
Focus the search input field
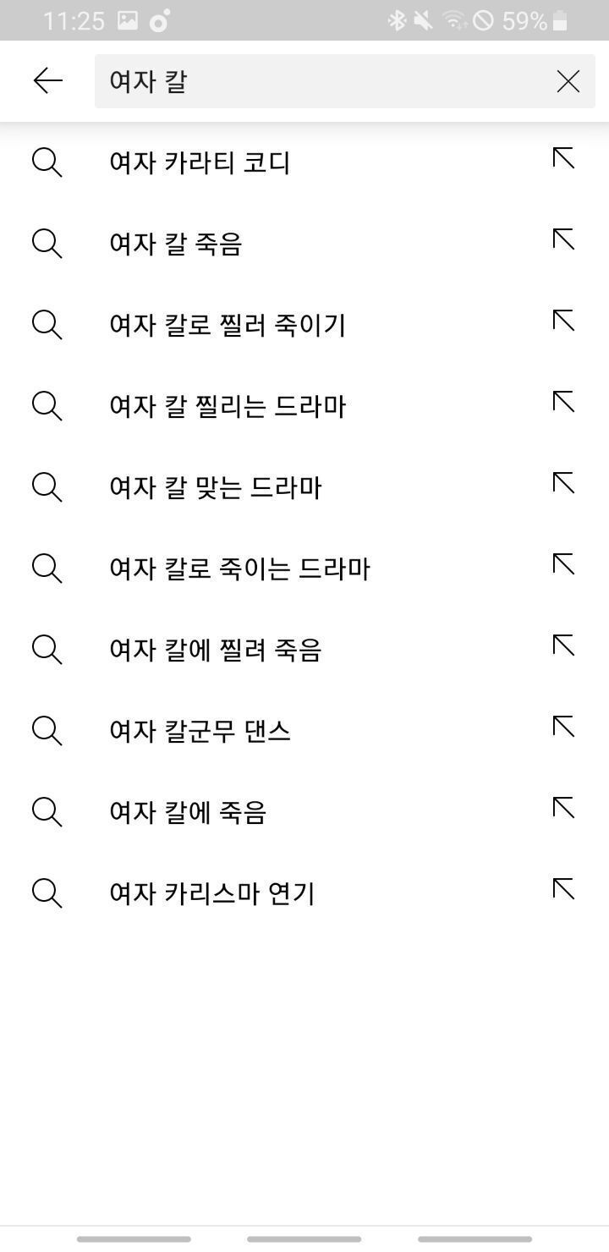(x=321, y=81)
